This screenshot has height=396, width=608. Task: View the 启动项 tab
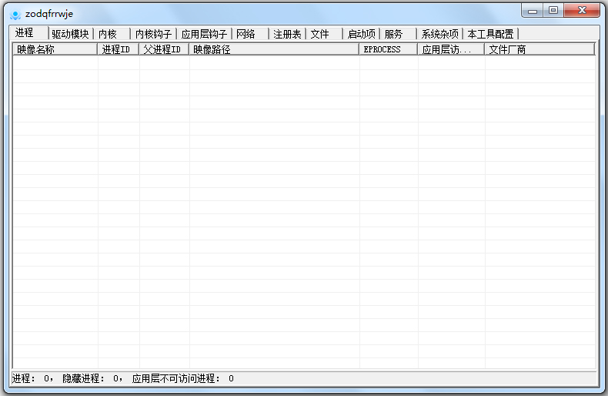(x=361, y=34)
